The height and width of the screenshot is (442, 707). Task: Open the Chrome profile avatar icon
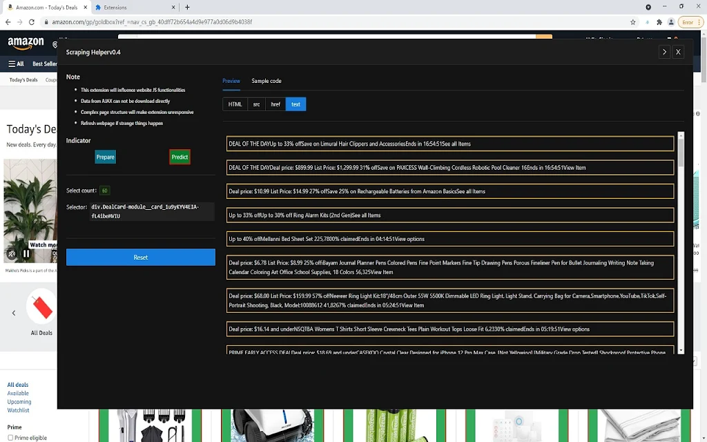(671, 22)
